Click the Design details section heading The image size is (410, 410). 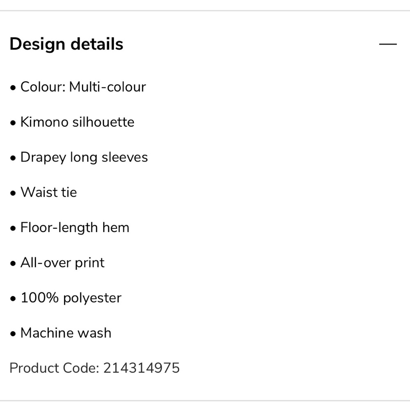tap(66, 44)
